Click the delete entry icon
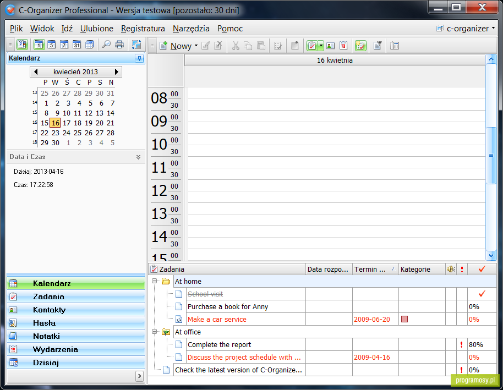The width and height of the screenshot is (503, 390). pos(218,46)
